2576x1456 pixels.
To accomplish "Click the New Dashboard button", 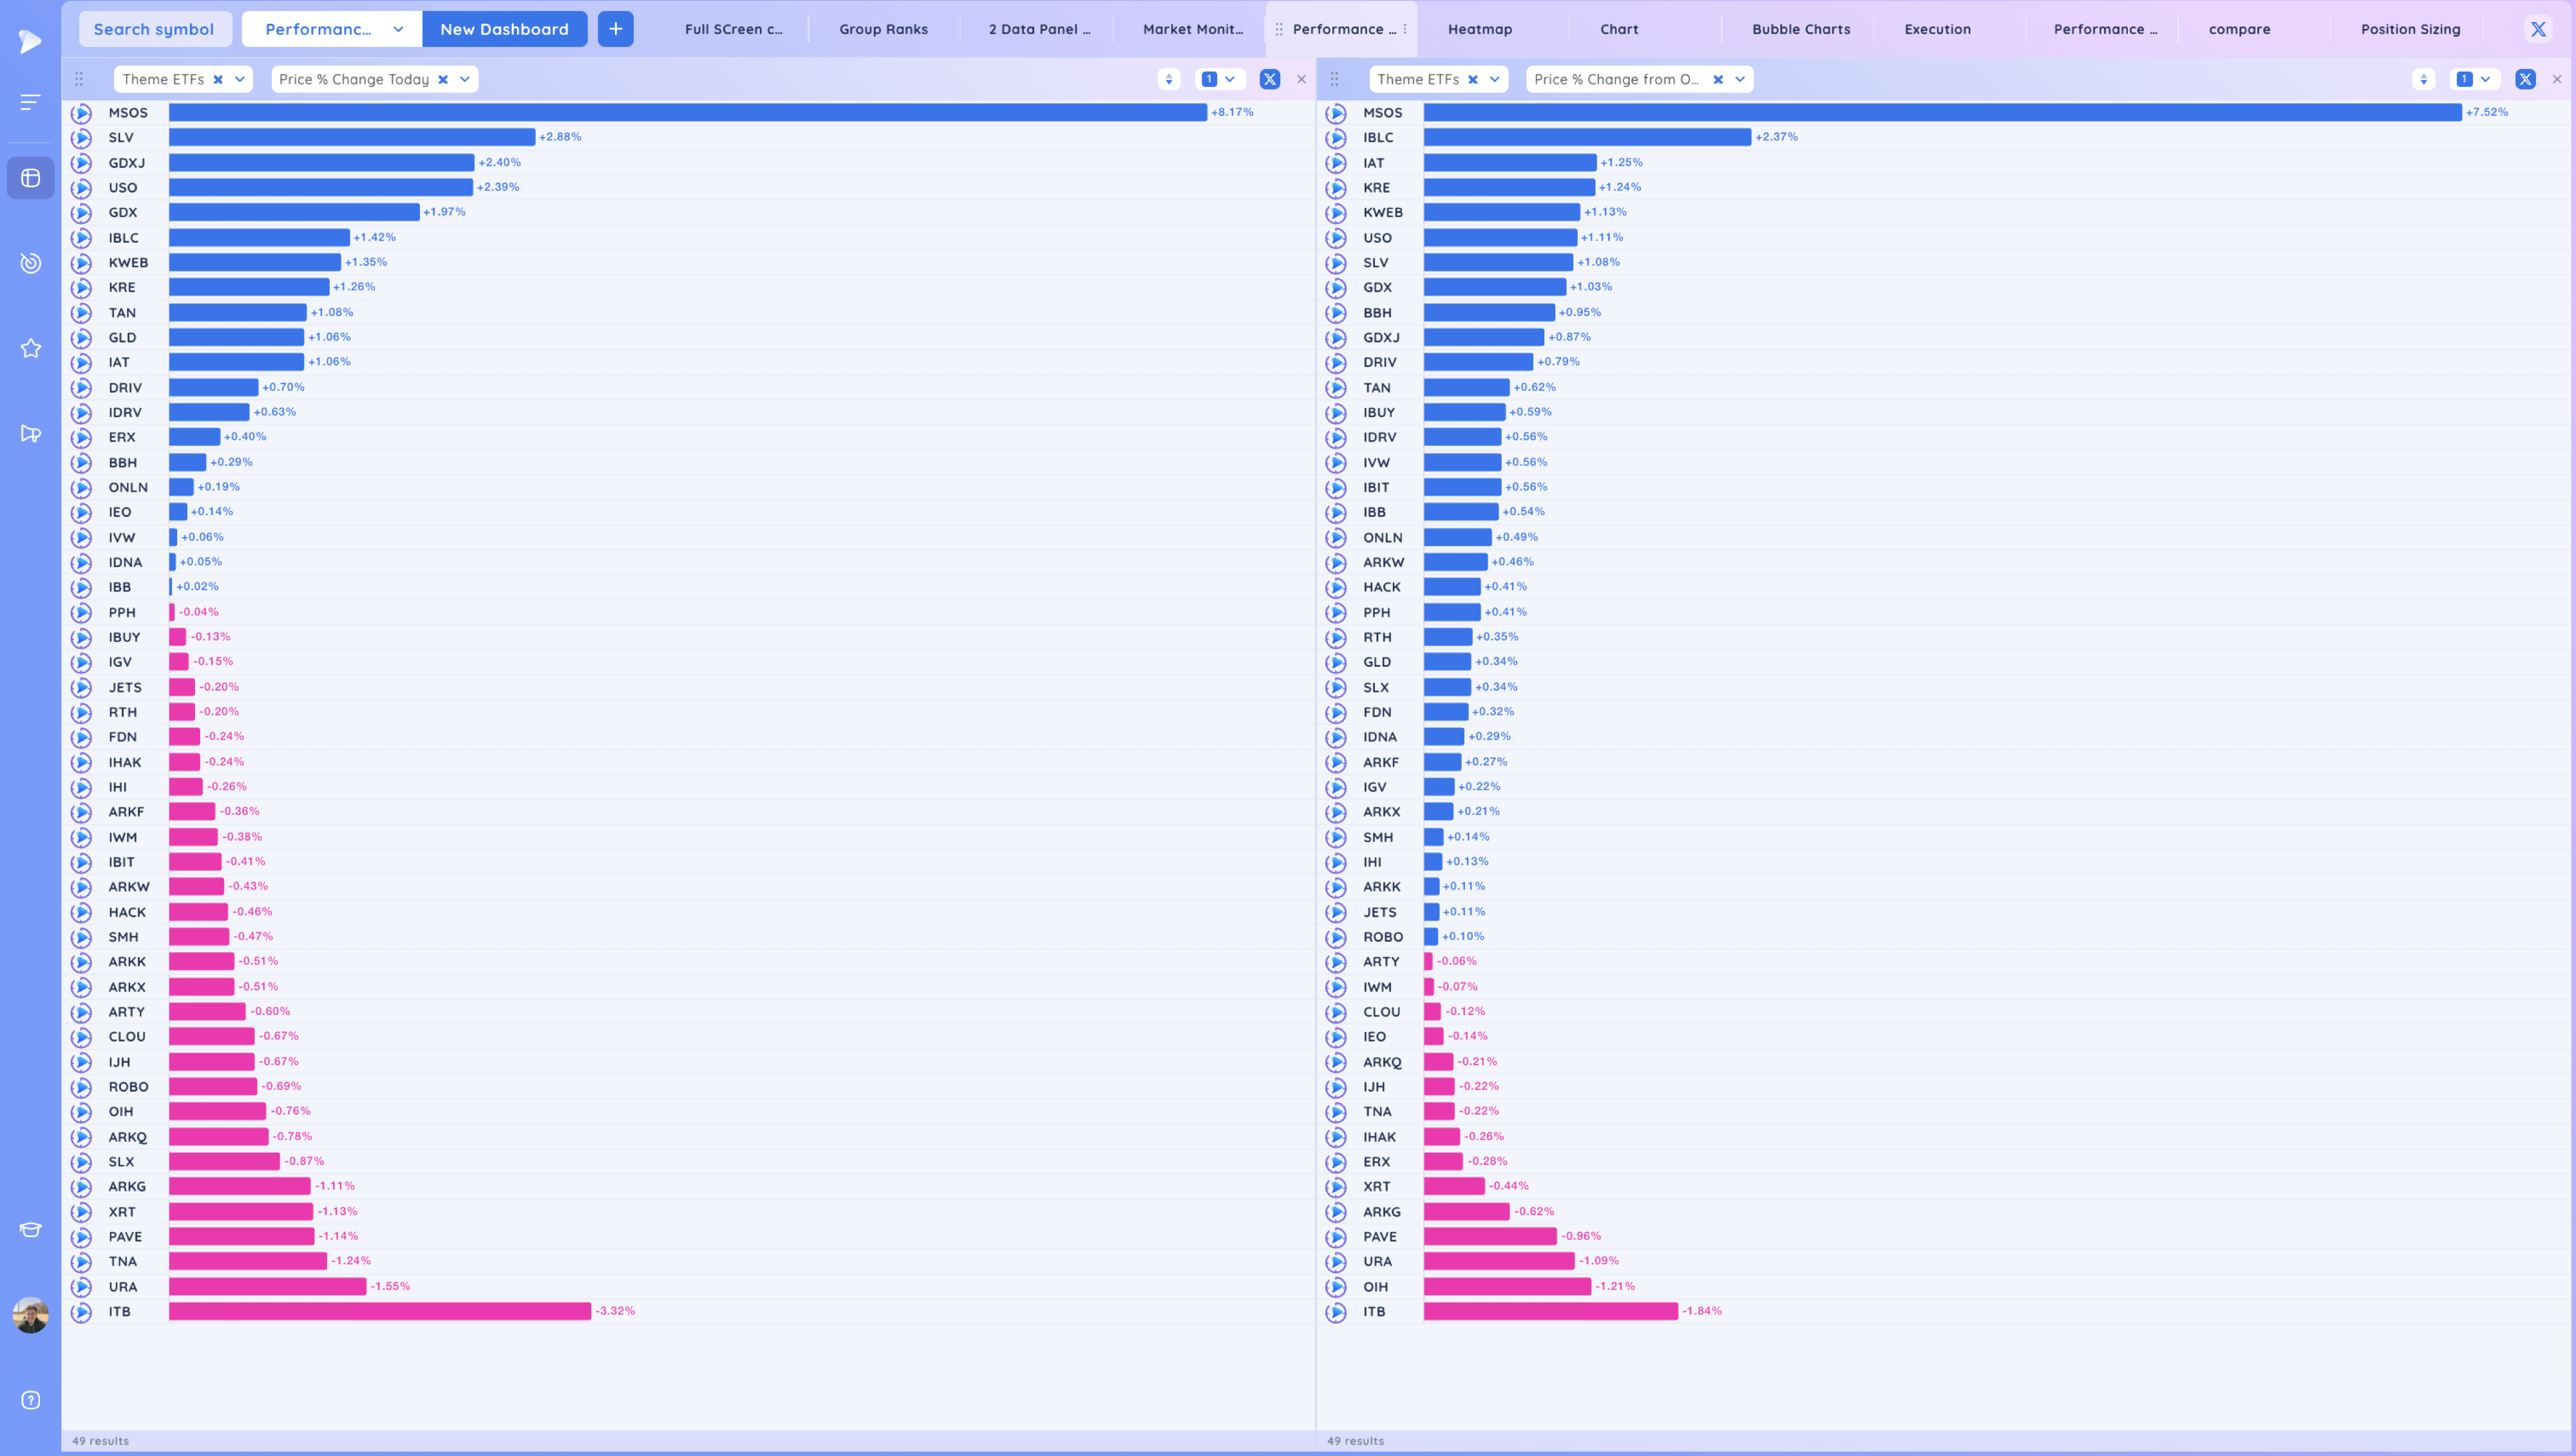I will pyautogui.click(x=504, y=29).
